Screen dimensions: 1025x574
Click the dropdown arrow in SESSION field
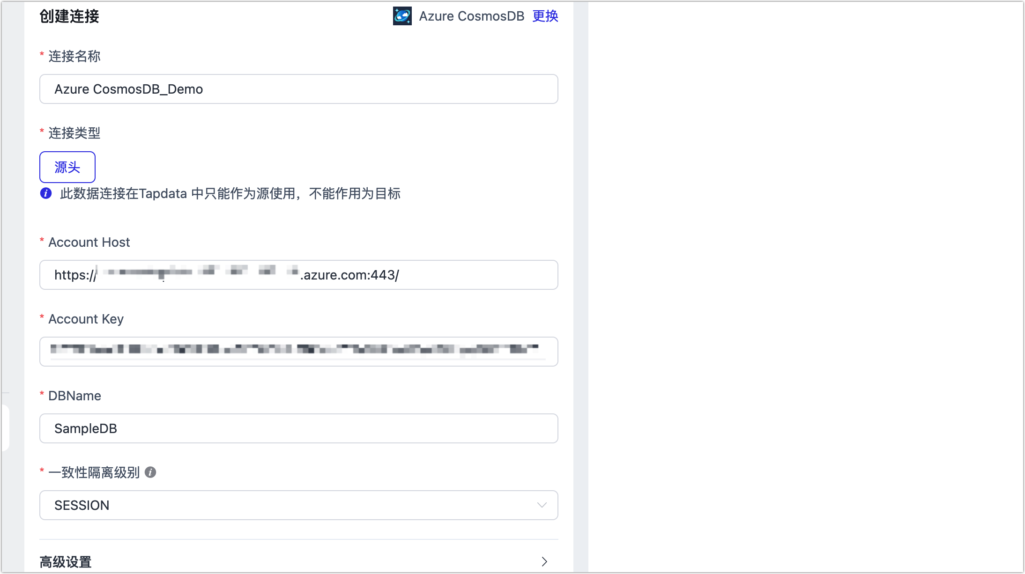542,505
